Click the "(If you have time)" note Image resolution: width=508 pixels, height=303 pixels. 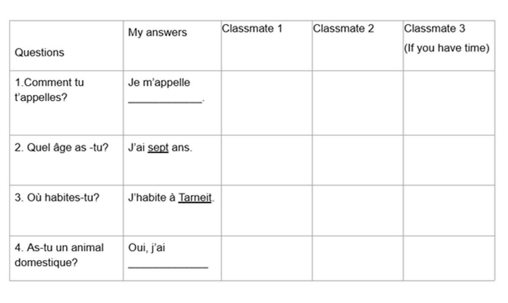point(447,48)
